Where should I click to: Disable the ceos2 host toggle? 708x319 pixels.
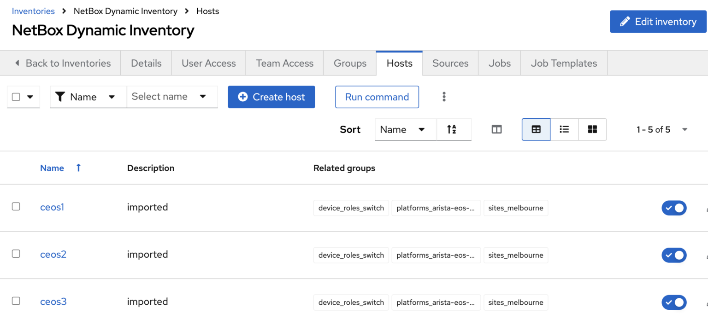[x=674, y=255]
